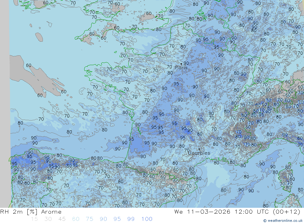
Task: Click the 45 value in the legend
Action: pyautogui.click(x=62, y=219)
